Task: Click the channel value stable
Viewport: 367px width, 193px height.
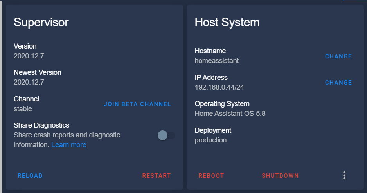Action: coord(23,109)
